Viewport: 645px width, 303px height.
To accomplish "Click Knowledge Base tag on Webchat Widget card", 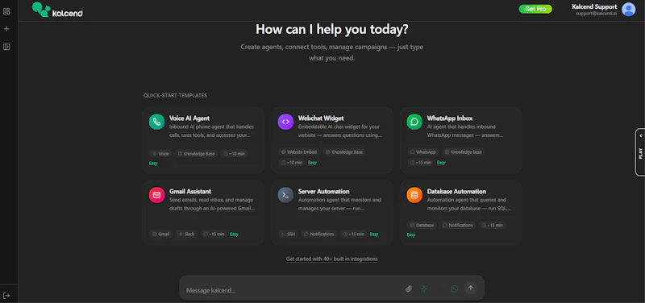I will (x=344, y=152).
